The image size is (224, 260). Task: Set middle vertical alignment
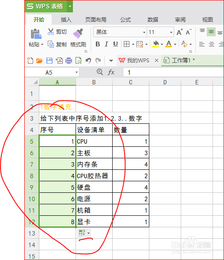pos(211,32)
